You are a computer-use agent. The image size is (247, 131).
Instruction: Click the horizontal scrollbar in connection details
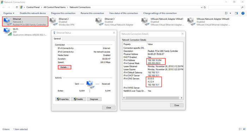pos(152,98)
